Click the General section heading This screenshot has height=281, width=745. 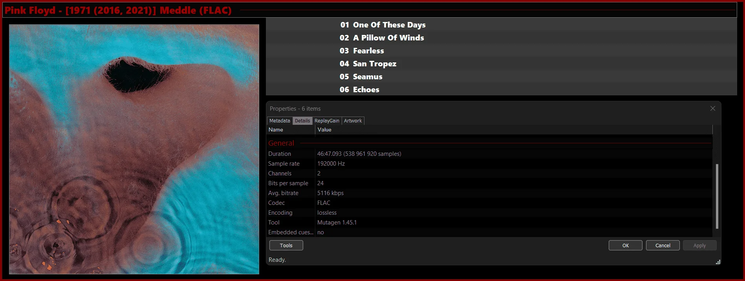[281, 143]
